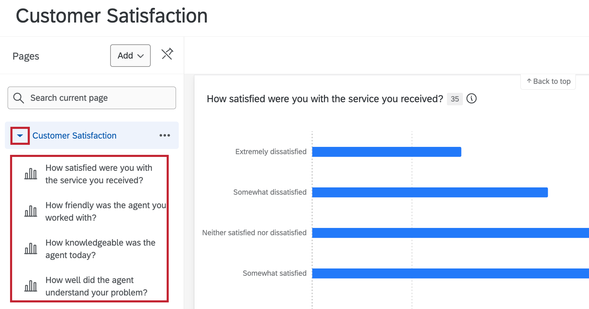The height and width of the screenshot is (309, 589).
Task: Select the Customer Satisfaction page link
Action: pos(74,135)
